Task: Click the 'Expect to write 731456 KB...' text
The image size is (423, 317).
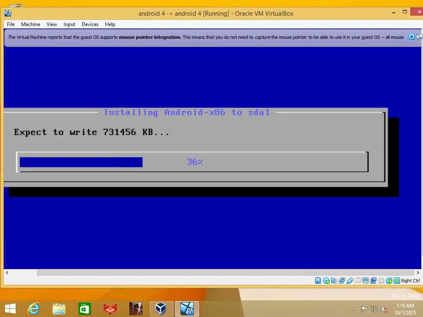Action: click(x=91, y=132)
